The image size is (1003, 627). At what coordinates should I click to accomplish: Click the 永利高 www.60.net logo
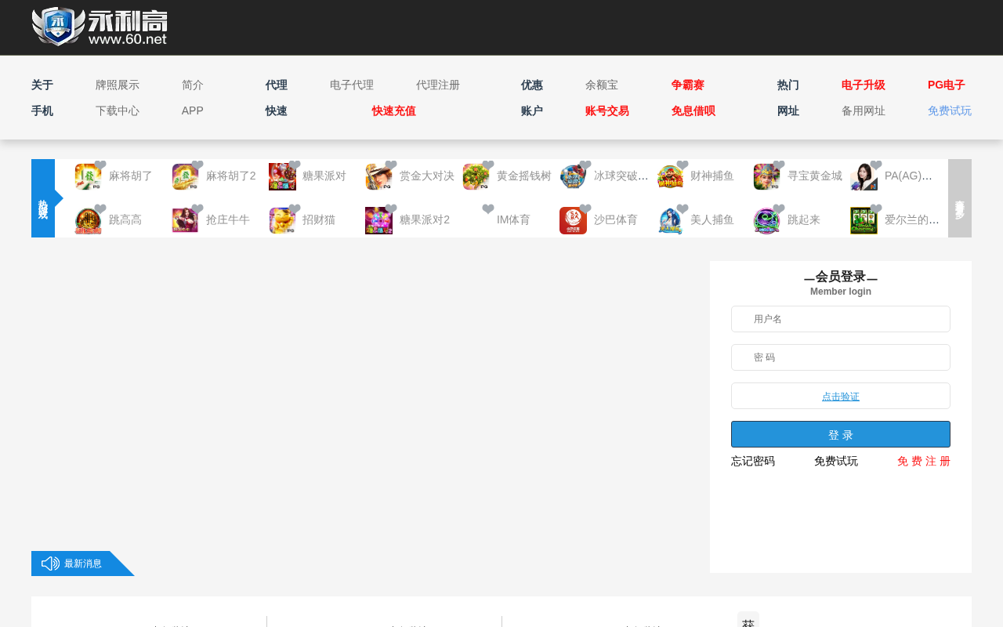(100, 27)
